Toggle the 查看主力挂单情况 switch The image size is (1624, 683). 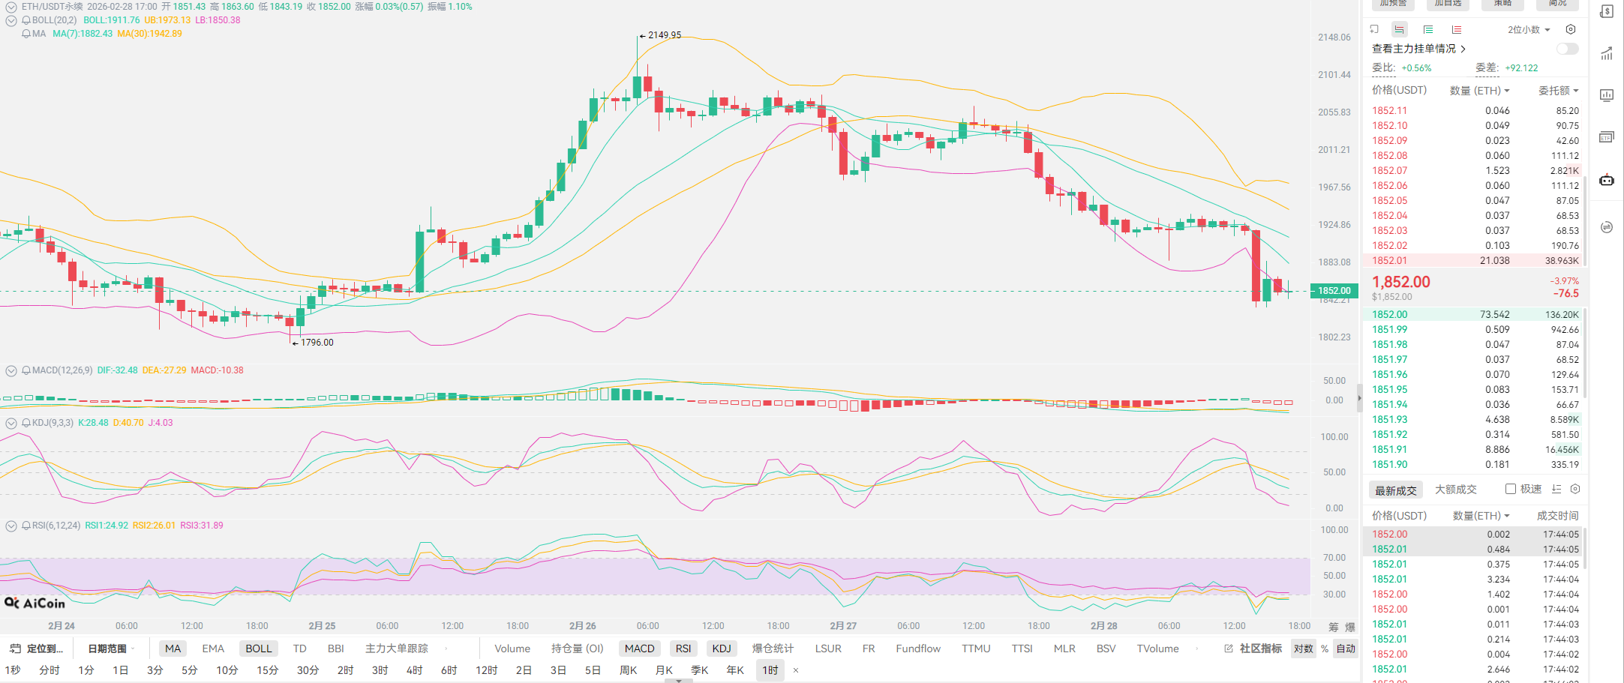(1567, 49)
